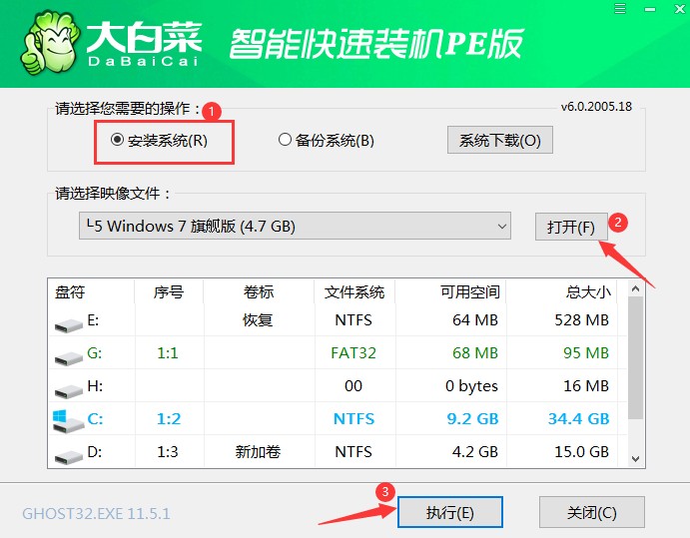The image size is (690, 538).
Task: Click the 序号 column header
Action: pyautogui.click(x=169, y=291)
